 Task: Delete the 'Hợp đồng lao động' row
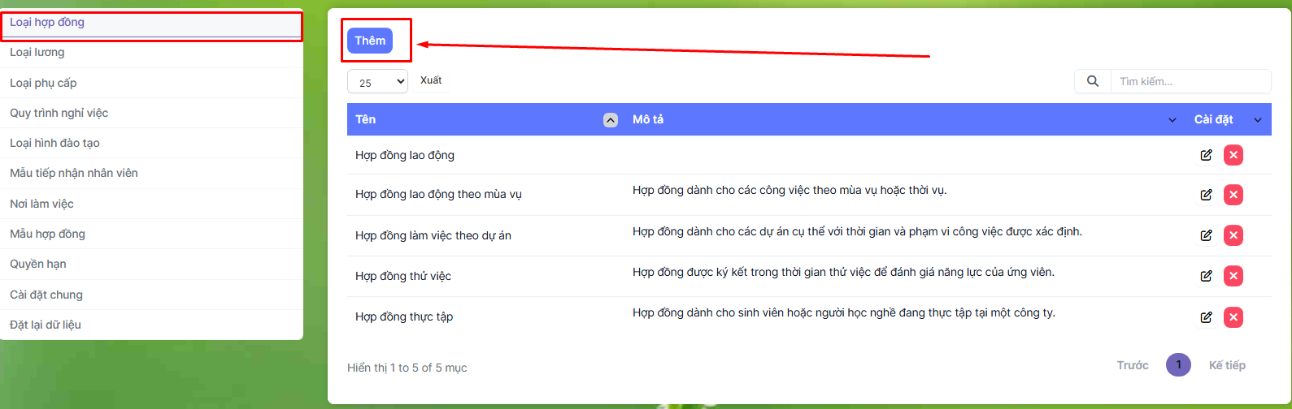tap(1233, 155)
